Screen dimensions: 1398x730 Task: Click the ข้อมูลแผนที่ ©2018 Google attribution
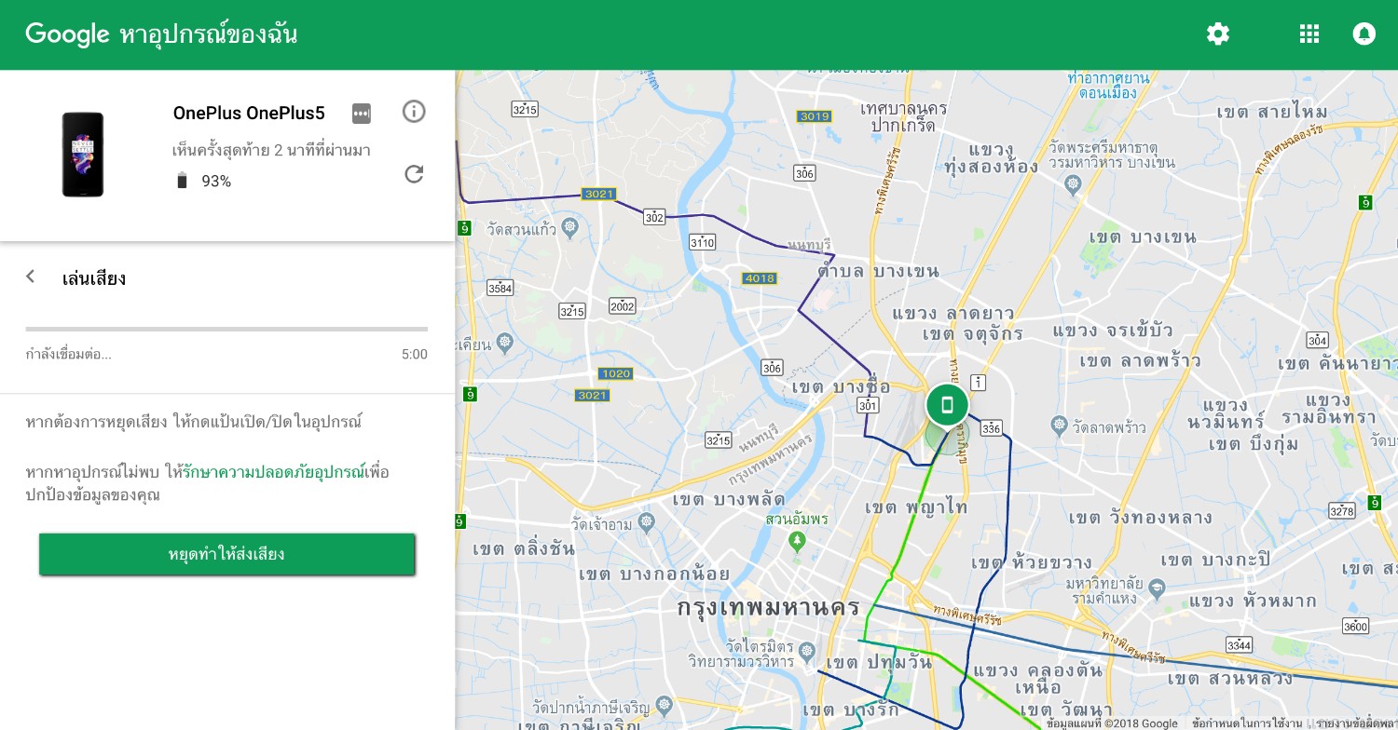click(1112, 723)
